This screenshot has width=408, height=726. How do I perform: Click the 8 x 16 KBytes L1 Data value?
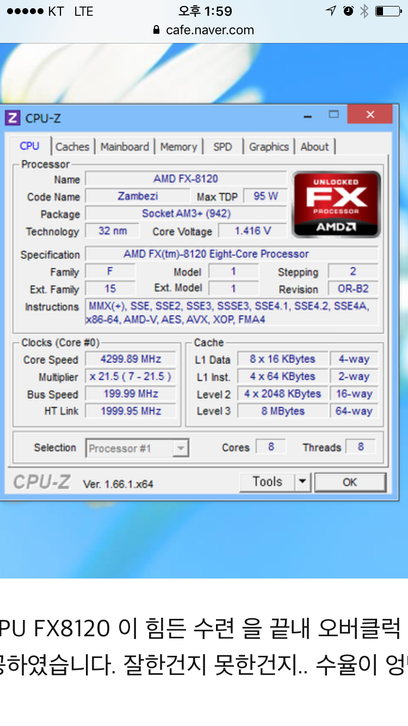coord(282,359)
